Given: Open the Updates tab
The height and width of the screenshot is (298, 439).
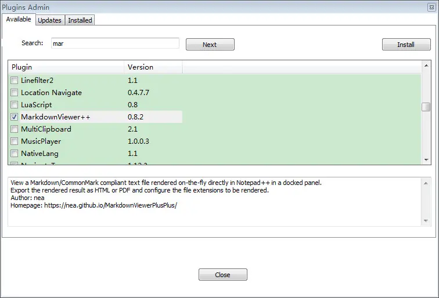Looking at the screenshot, I should pyautogui.click(x=49, y=20).
